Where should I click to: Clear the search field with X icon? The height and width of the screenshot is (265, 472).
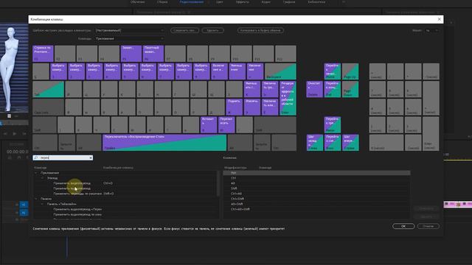pos(91,158)
